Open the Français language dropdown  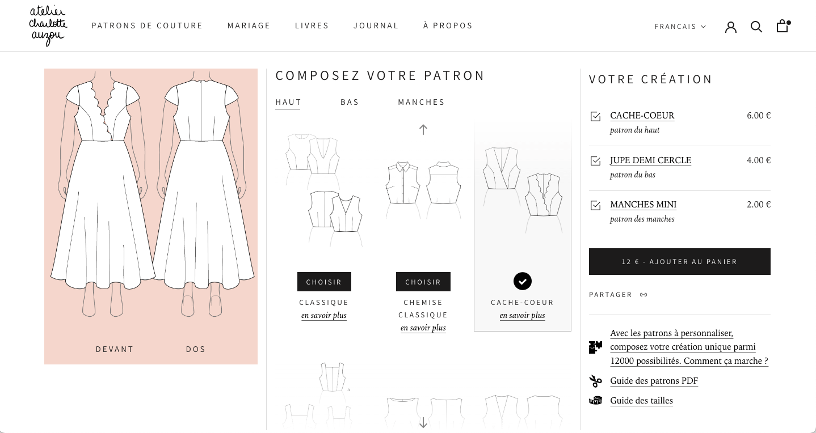tap(680, 27)
